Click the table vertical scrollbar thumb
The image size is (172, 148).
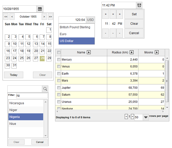(167, 81)
